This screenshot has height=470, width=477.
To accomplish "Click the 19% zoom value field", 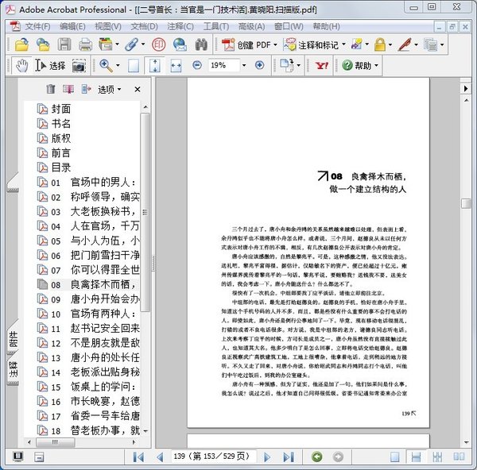I will pyautogui.click(x=224, y=65).
